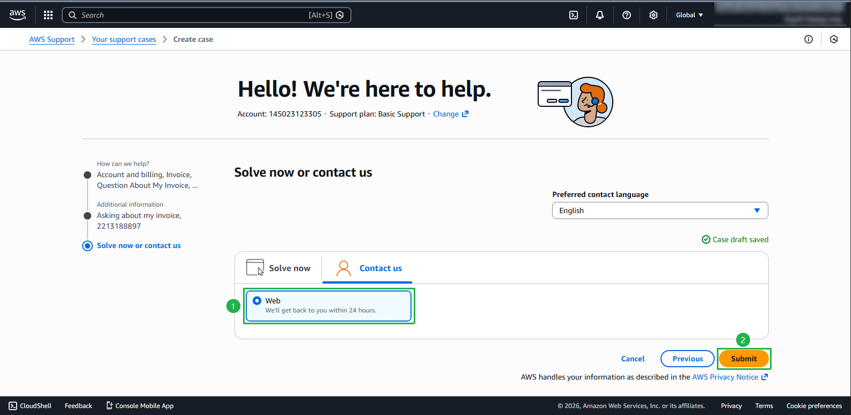Click the hexagon icon at far right of breadcrumb
The width and height of the screenshot is (851, 415).
click(x=834, y=39)
